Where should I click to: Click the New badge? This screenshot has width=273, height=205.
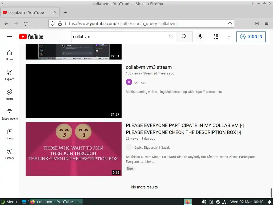(130, 169)
